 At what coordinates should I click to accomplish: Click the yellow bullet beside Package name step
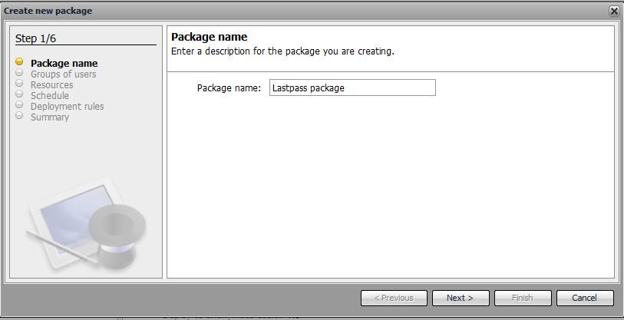[20, 63]
